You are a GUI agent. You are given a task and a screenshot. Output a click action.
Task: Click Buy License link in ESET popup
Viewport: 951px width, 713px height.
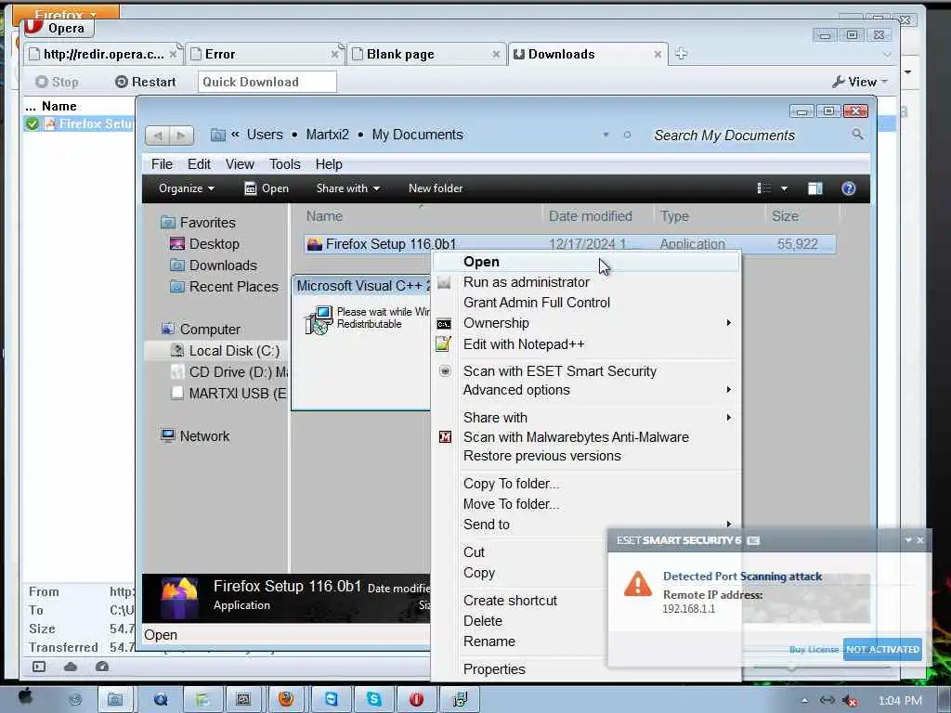pos(814,649)
